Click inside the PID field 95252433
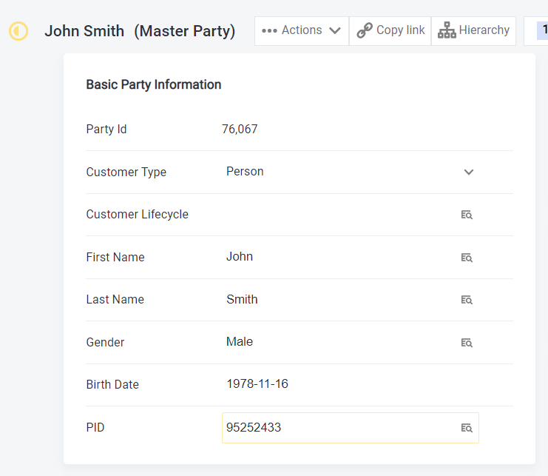This screenshot has height=476, width=548. click(333, 428)
